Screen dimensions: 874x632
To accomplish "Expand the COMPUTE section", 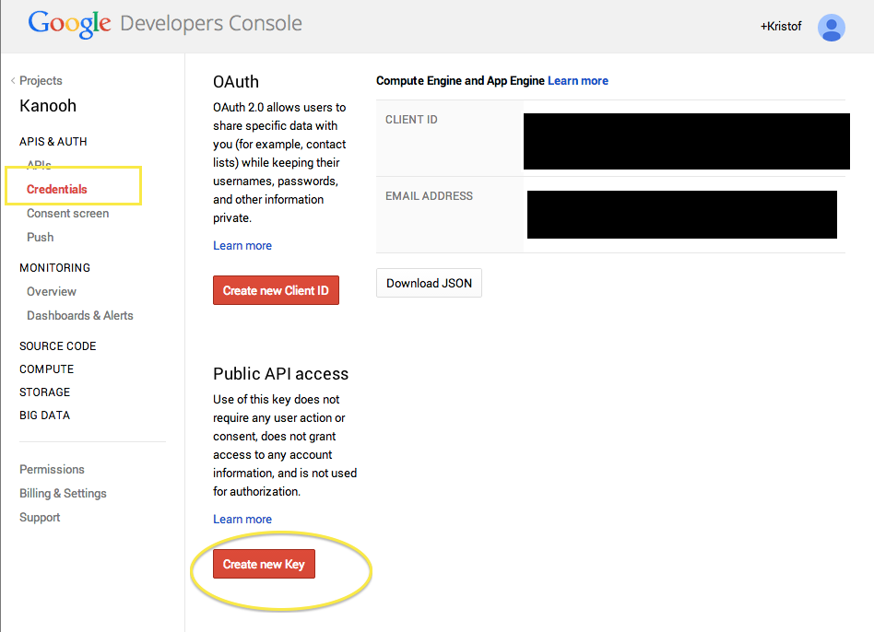I will click(47, 369).
